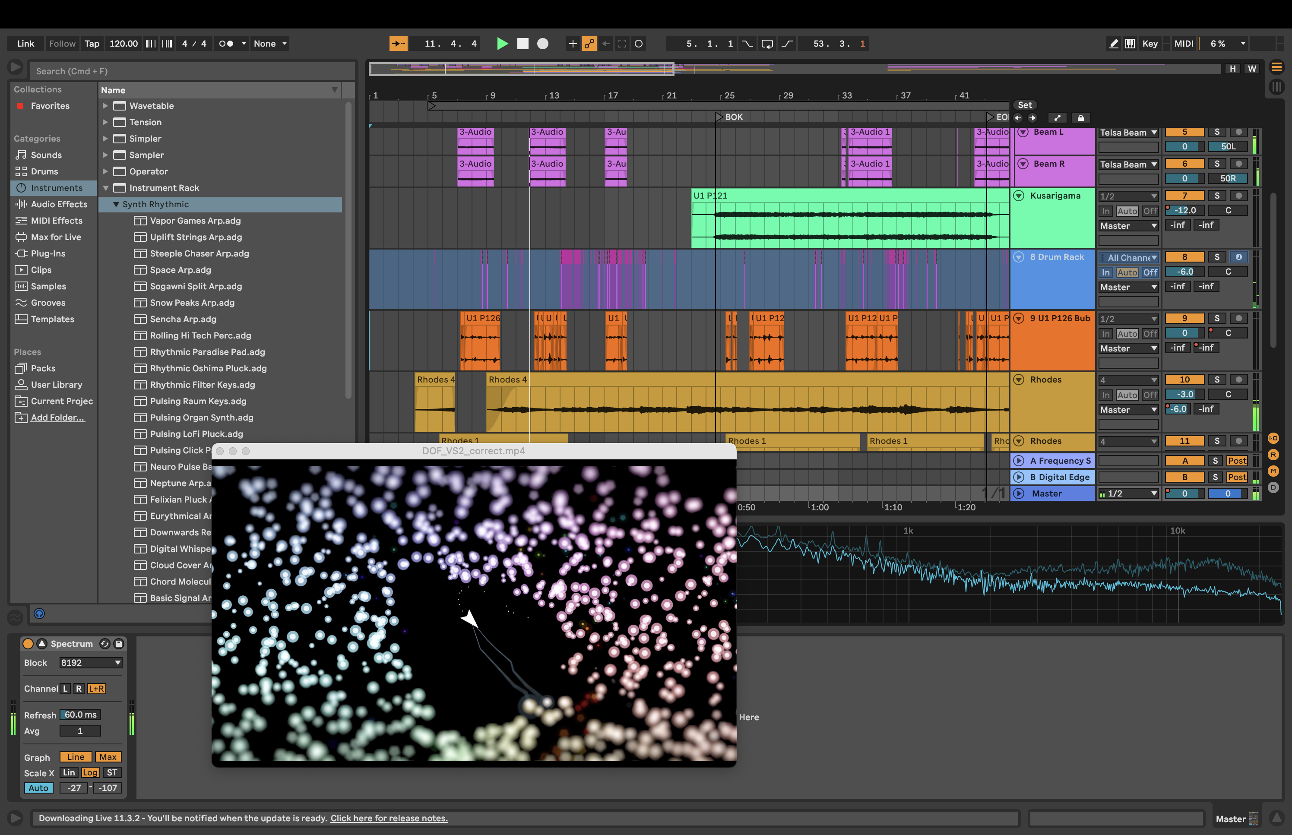Image resolution: width=1292 pixels, height=835 pixels.
Task: Open the Key map mode
Action: pos(1149,43)
